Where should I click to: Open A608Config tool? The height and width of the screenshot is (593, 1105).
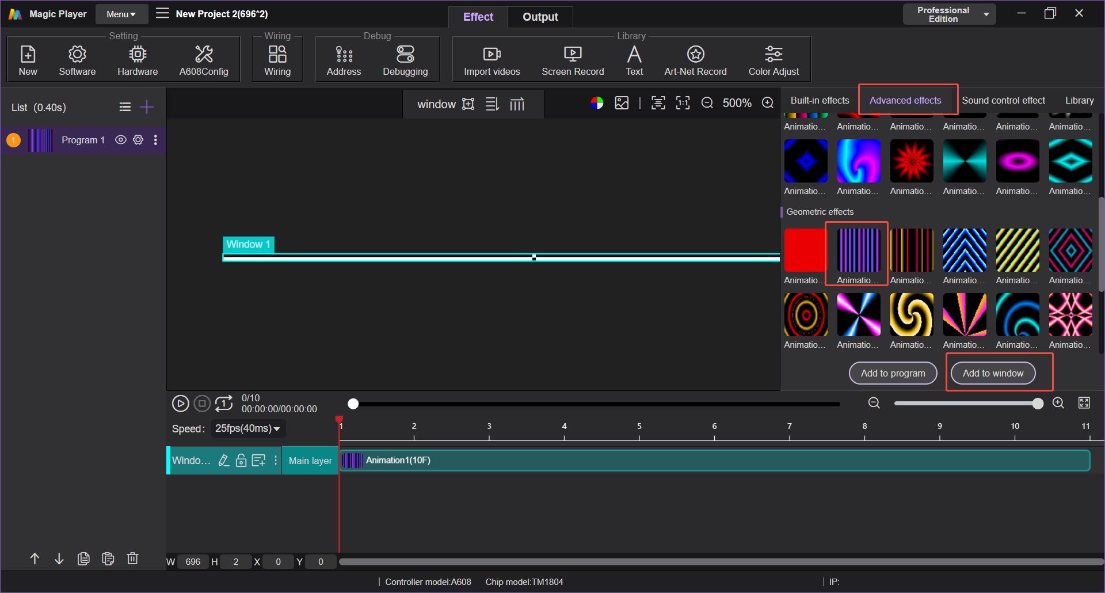[x=204, y=60]
